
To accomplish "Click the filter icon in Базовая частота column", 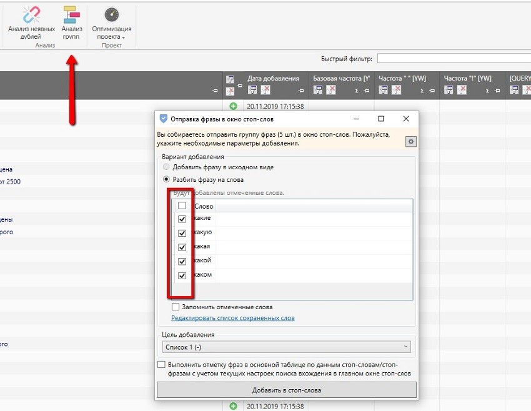I will click(x=317, y=90).
